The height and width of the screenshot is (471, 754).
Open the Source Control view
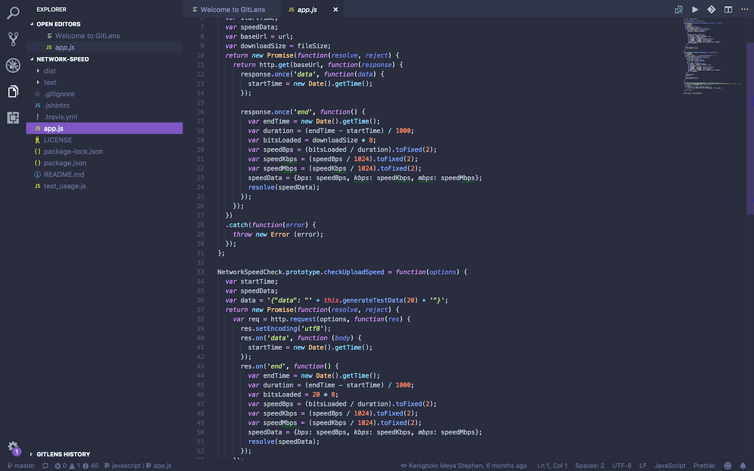[13, 39]
